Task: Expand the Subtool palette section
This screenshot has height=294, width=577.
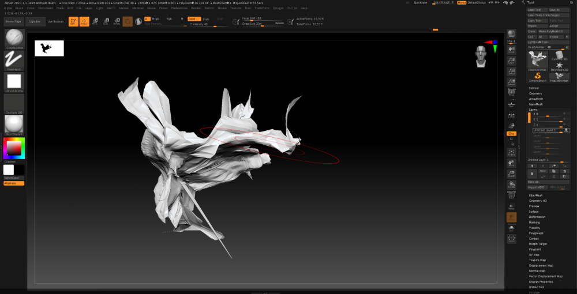Action: (x=534, y=88)
